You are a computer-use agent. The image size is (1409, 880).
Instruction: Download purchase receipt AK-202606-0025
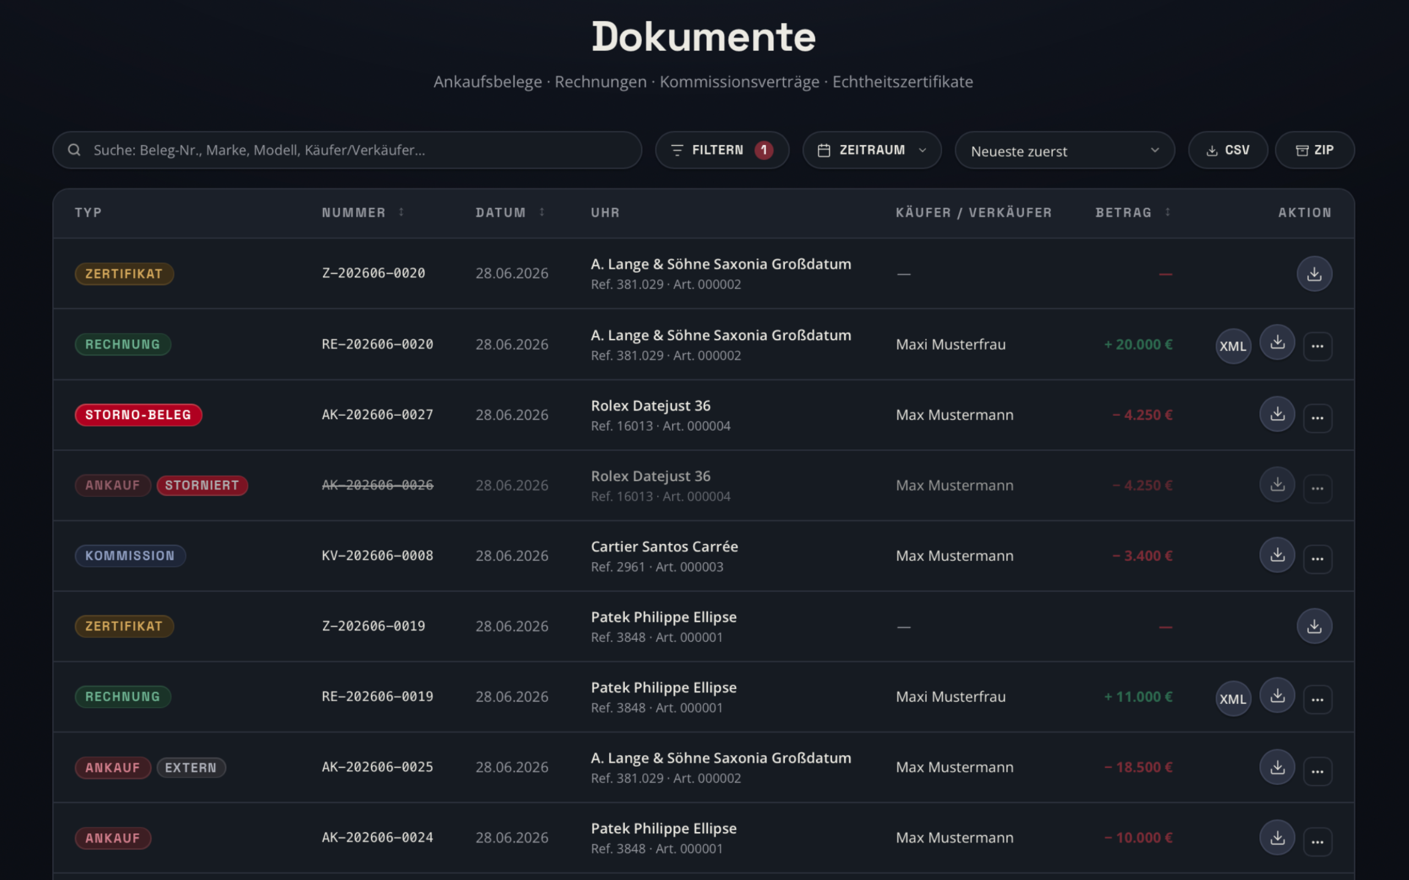coord(1277,767)
